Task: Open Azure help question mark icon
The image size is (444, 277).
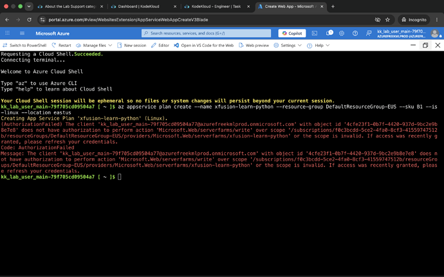Action: click(355, 33)
